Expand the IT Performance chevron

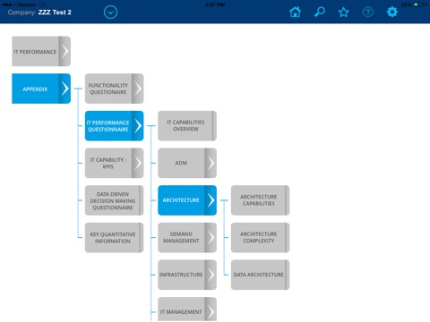pyautogui.click(x=64, y=51)
